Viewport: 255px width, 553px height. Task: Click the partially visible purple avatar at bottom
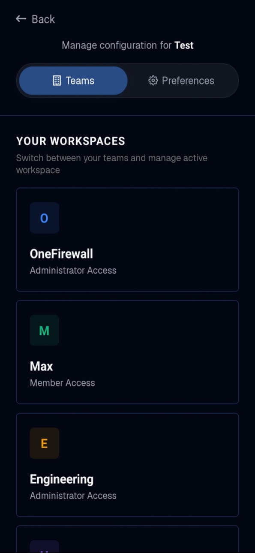coord(44,547)
